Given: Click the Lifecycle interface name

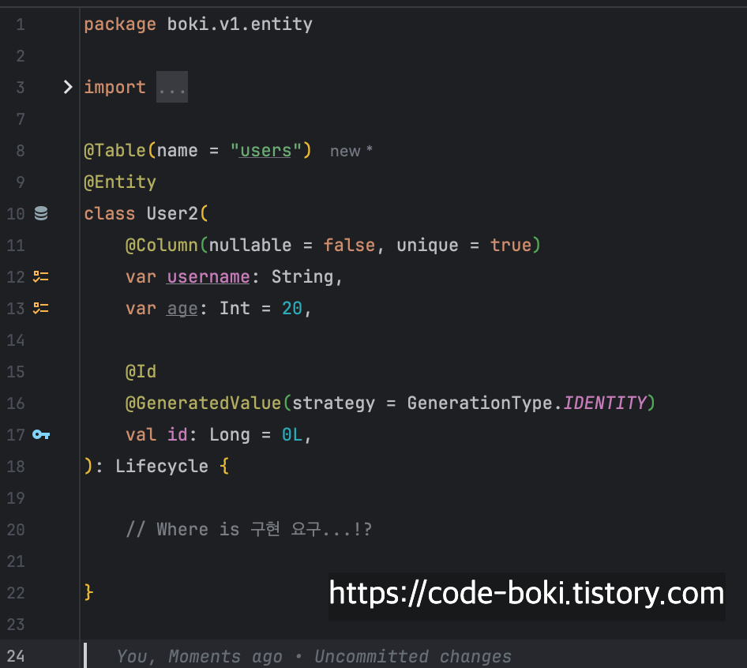Looking at the screenshot, I should (x=162, y=467).
